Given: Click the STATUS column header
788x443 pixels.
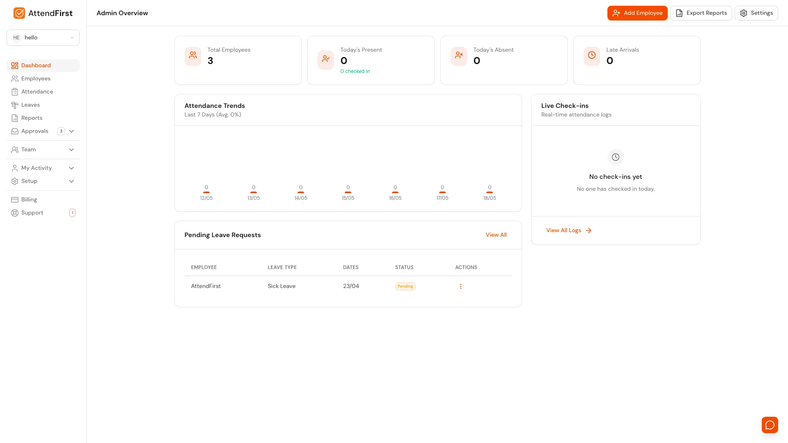Looking at the screenshot, I should 404,267.
